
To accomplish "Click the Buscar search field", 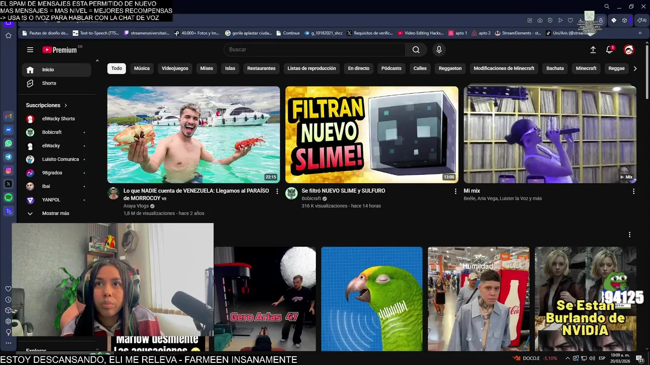I will point(314,50).
